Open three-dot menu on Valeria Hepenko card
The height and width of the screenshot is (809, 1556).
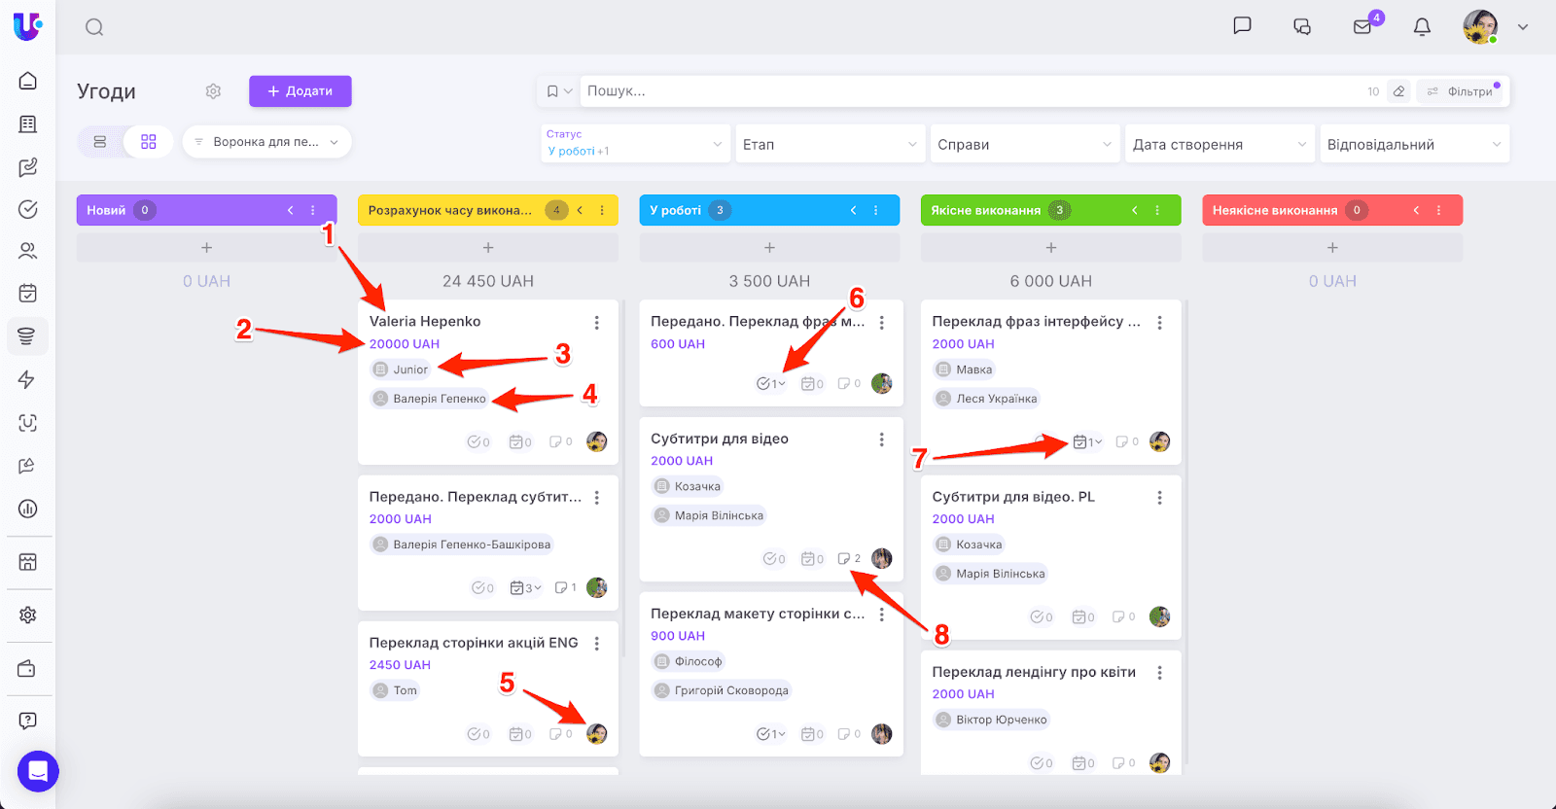597,323
